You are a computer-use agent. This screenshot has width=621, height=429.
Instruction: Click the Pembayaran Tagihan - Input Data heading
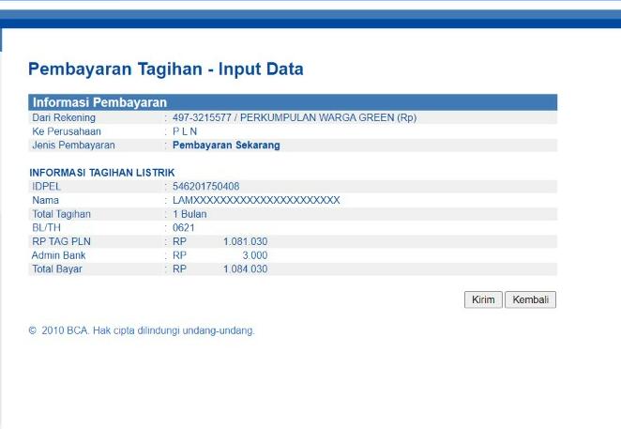tap(165, 69)
